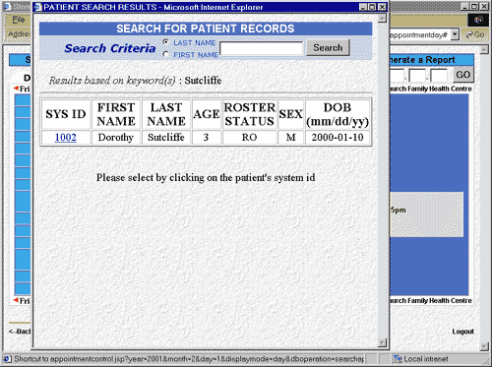Click the Sutcliffe last name cell

pos(166,137)
